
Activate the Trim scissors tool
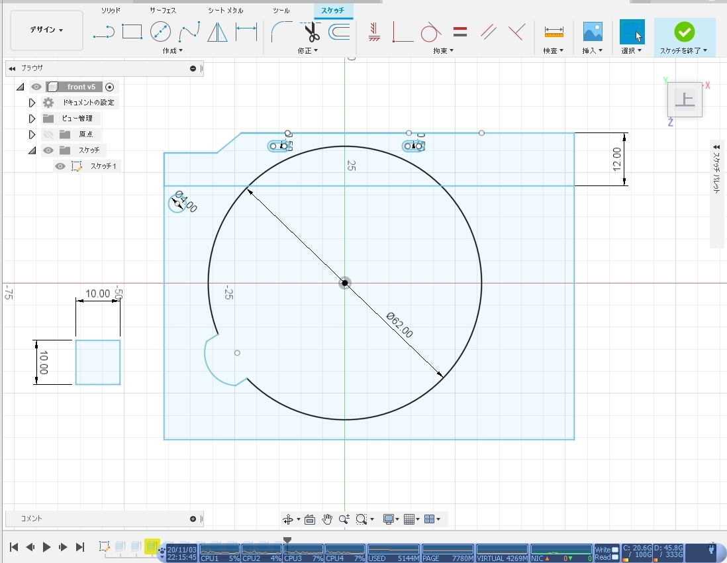pyautogui.click(x=312, y=32)
